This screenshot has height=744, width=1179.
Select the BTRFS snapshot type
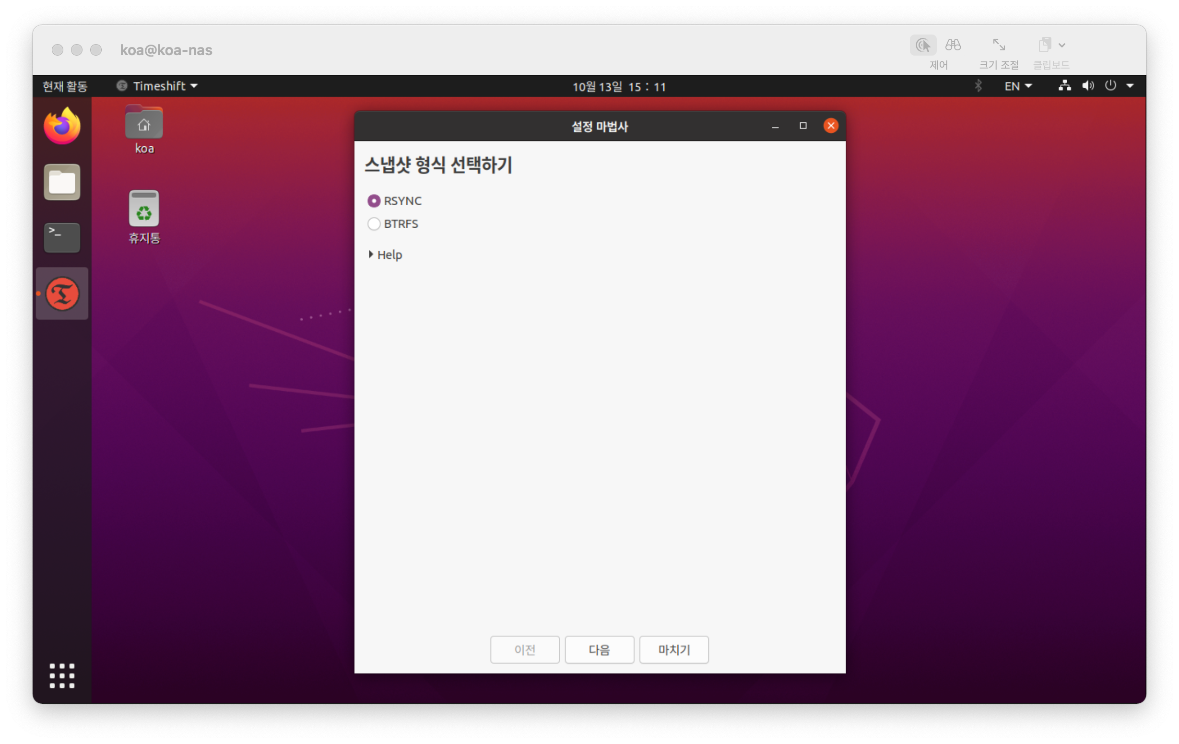point(374,224)
